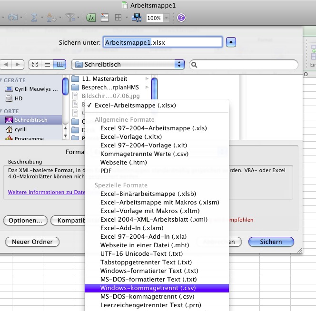Click the search field in dialog

(244, 65)
